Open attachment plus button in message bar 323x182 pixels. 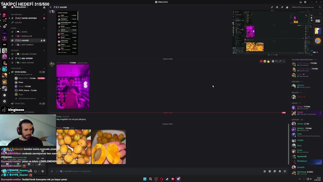52,171
